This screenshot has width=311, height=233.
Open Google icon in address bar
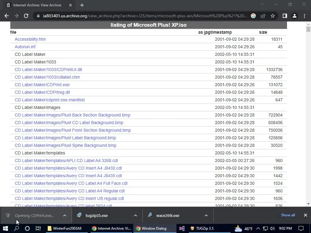click(x=253, y=16)
